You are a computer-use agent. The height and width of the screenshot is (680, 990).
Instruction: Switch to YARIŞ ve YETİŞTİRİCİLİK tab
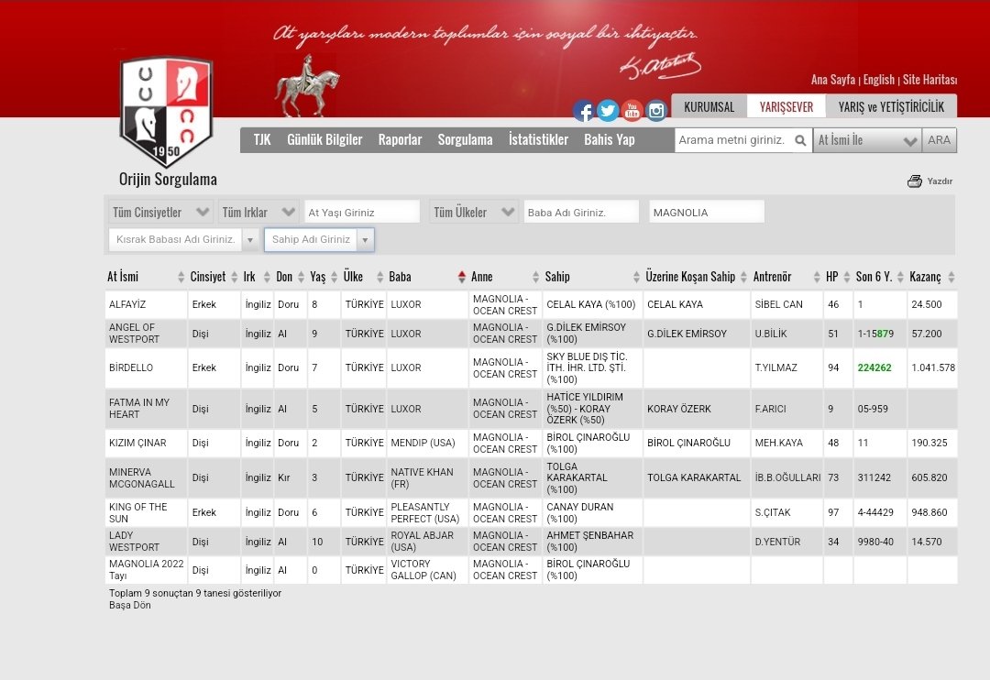coord(891,106)
